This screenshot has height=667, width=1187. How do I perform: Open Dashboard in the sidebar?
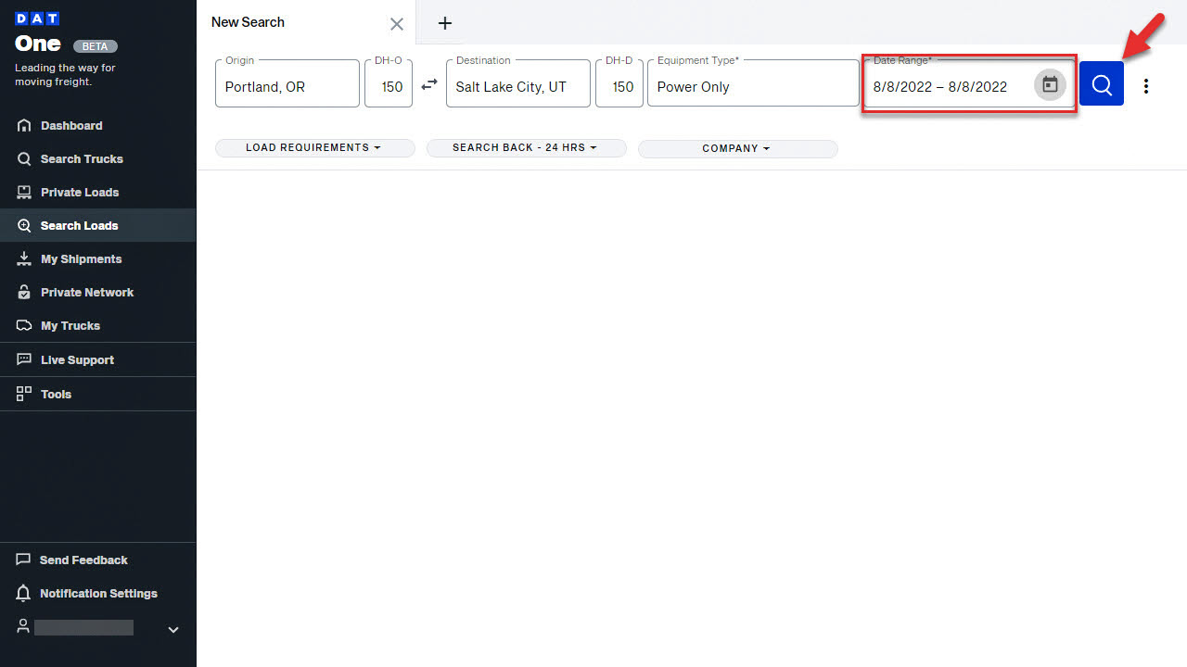[x=71, y=126]
